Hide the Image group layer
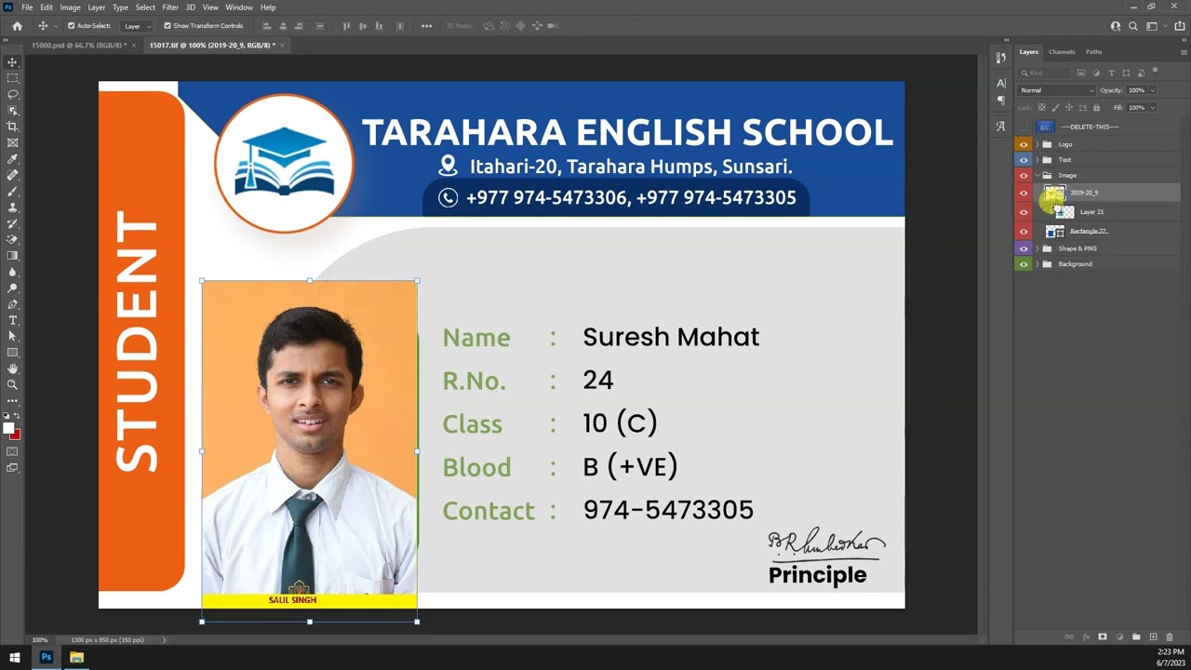 coord(1024,175)
